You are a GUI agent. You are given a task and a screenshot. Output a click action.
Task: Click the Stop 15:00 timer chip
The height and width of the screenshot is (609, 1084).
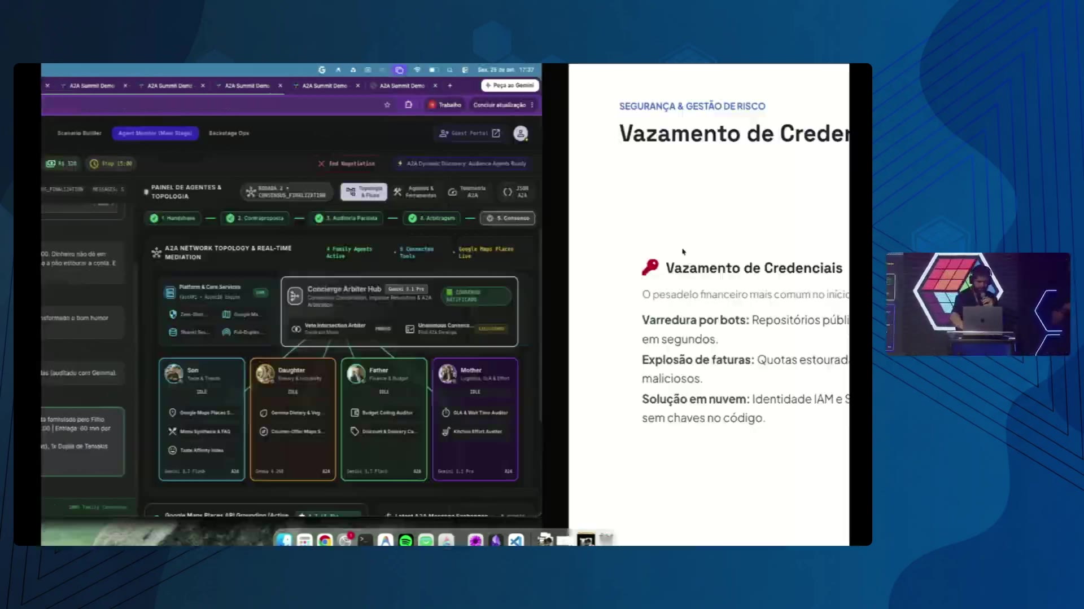(111, 164)
